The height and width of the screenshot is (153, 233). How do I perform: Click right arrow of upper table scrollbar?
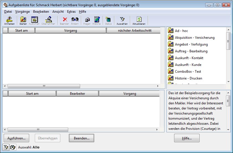tap(158, 86)
